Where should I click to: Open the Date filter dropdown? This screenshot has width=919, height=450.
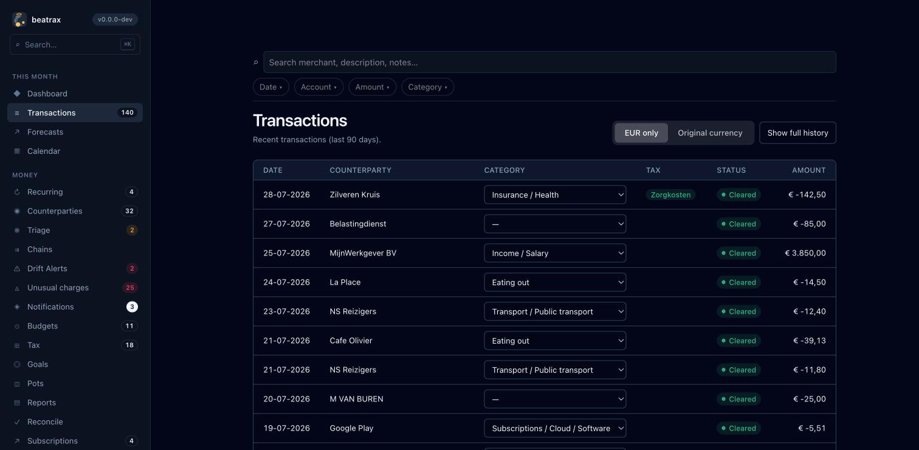(x=271, y=87)
